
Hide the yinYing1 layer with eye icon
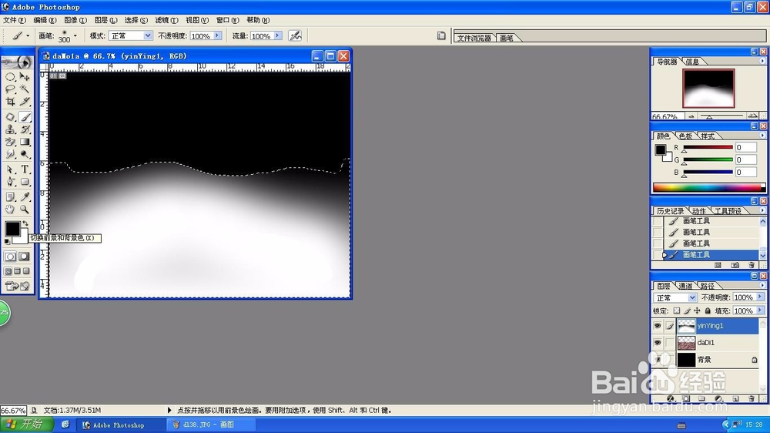point(658,325)
